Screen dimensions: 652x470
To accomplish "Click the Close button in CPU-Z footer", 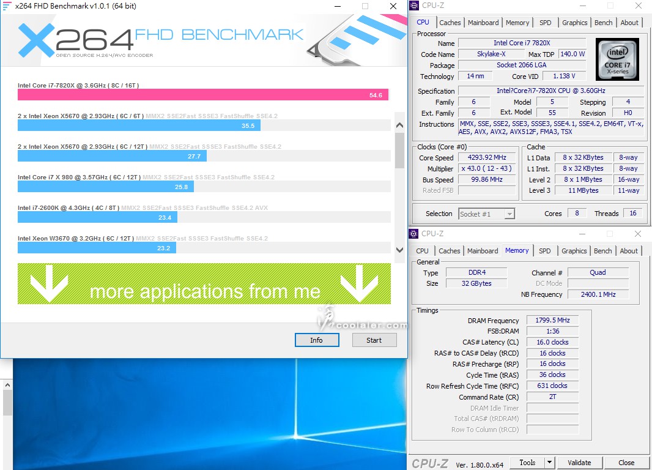I will click(626, 463).
